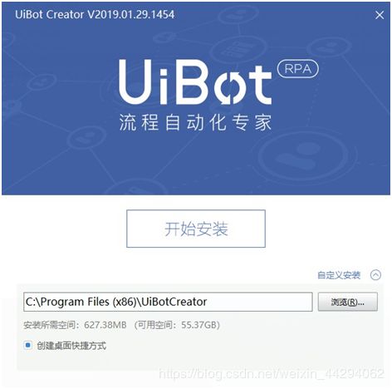Click the 安装所需空间 627.38MB text
The width and height of the screenshot is (392, 389).
75,325
